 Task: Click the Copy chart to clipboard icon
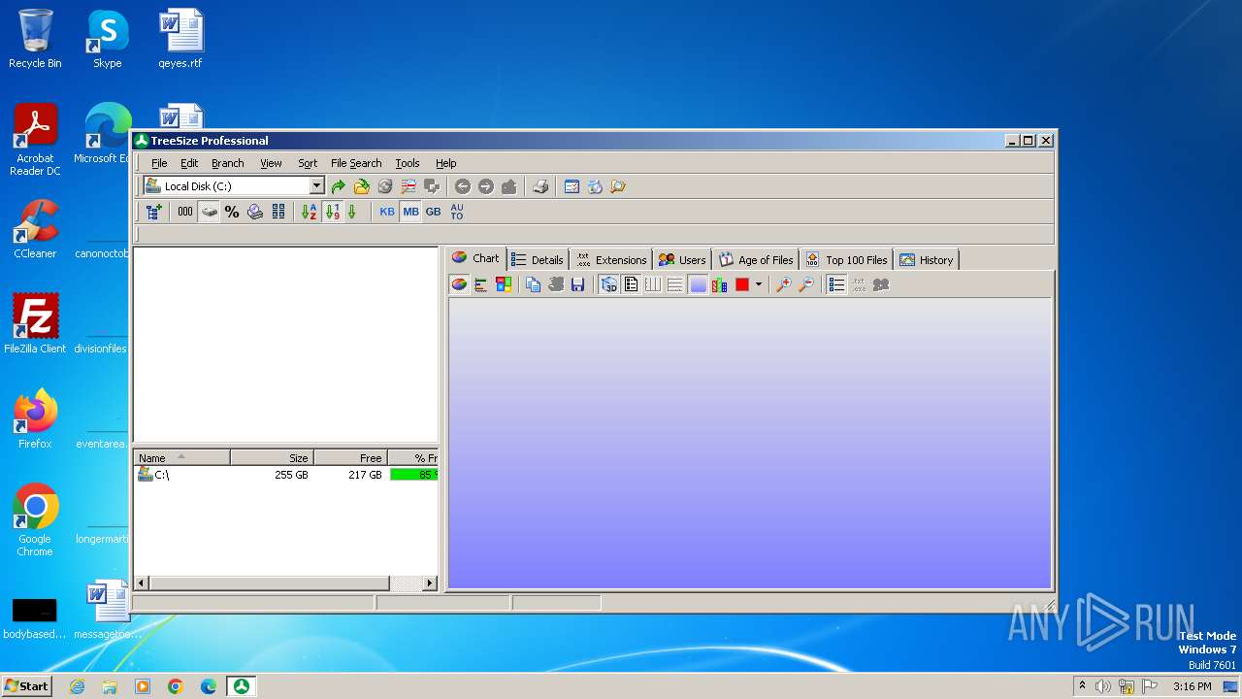click(x=533, y=284)
